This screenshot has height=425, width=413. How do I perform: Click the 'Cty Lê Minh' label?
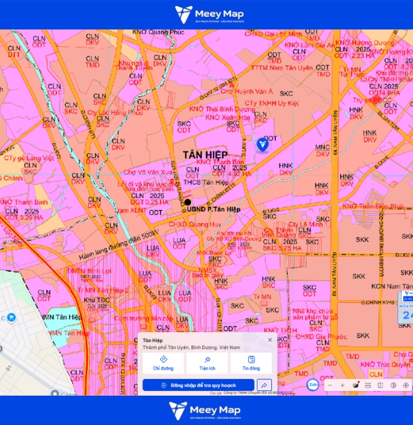tap(305, 225)
